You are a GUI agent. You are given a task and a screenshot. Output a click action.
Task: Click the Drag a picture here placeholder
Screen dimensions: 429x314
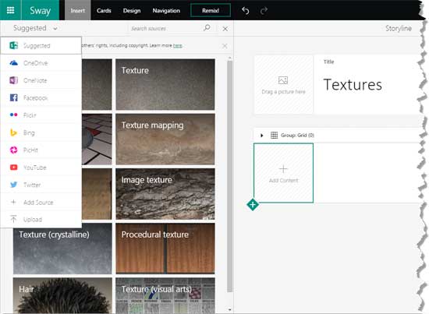(283, 85)
